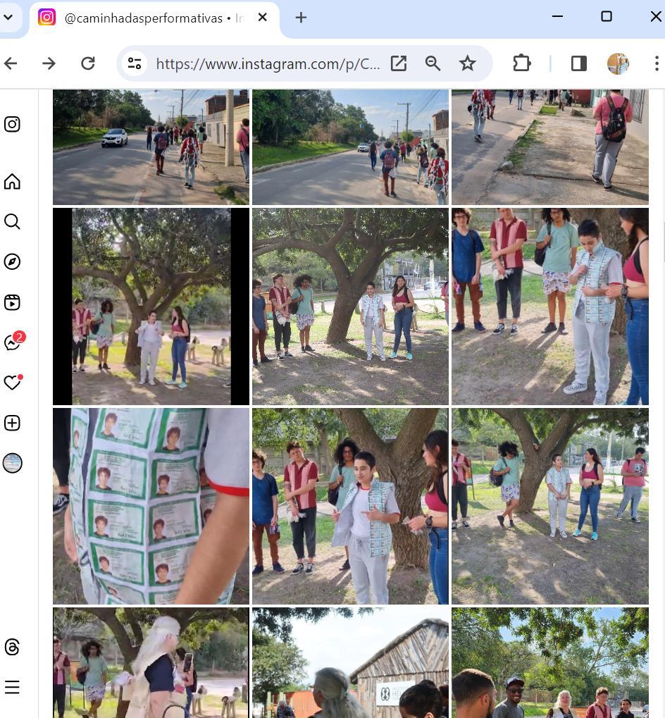This screenshot has width=665, height=718.
Task: Open Chrome three-dot menu
Action: [x=657, y=63]
